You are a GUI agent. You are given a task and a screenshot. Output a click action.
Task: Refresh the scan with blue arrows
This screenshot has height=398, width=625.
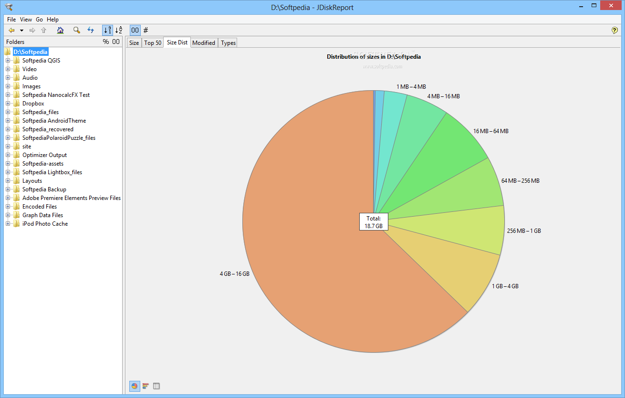click(x=91, y=30)
